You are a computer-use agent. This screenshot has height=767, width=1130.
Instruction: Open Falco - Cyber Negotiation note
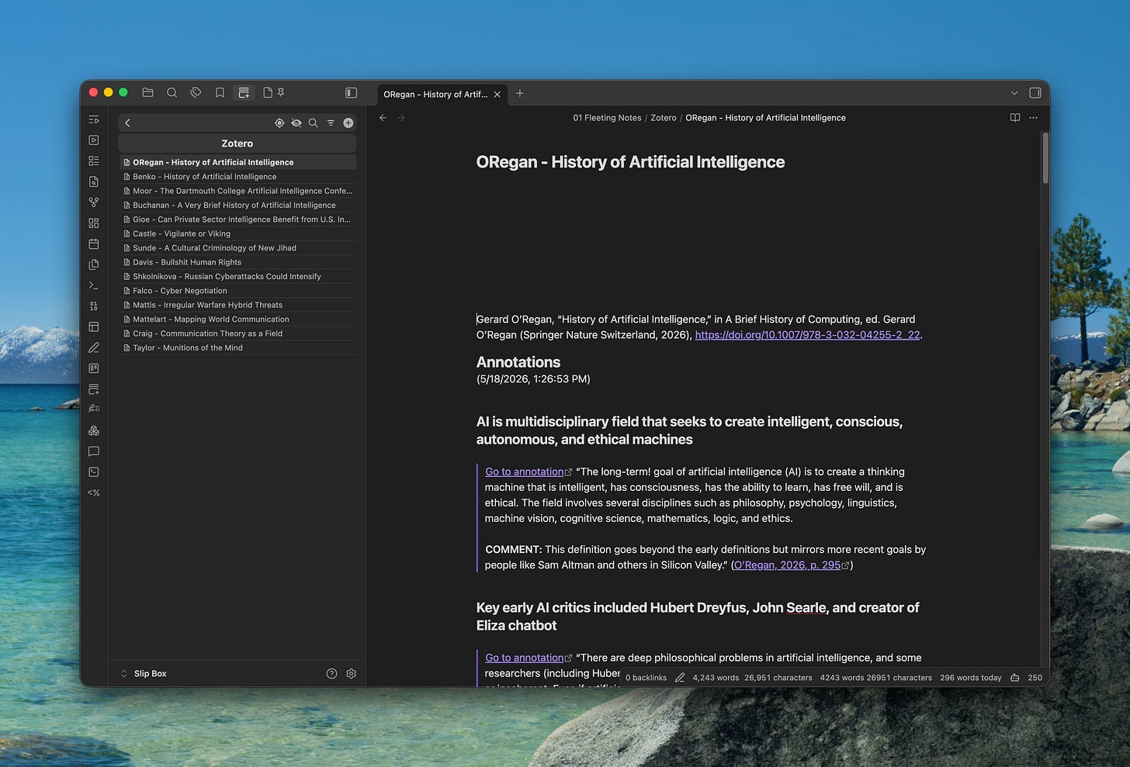237,291
